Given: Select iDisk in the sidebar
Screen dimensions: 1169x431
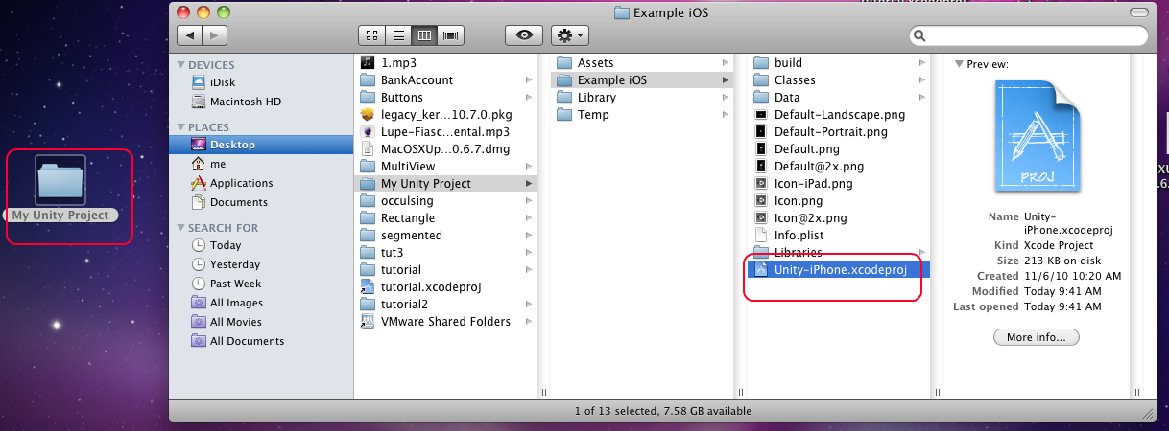Looking at the screenshot, I should point(222,83).
